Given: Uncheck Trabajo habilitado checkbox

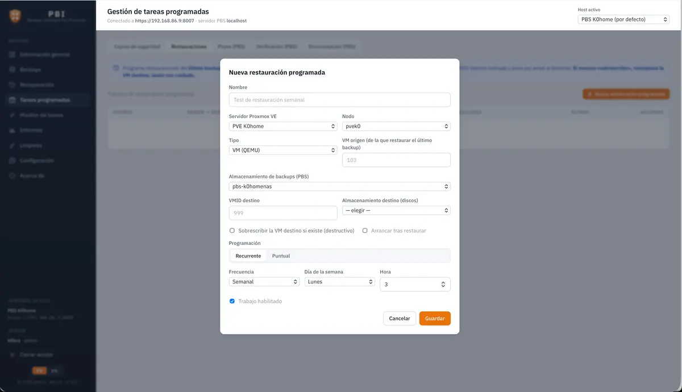Looking at the screenshot, I should click(232, 301).
